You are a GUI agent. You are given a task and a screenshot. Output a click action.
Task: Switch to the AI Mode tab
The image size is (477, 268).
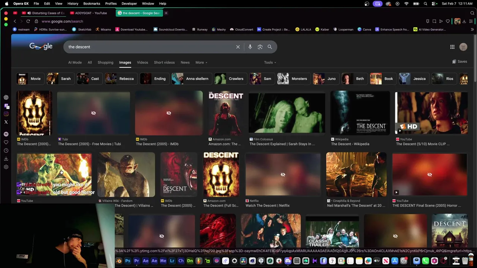tap(75, 63)
